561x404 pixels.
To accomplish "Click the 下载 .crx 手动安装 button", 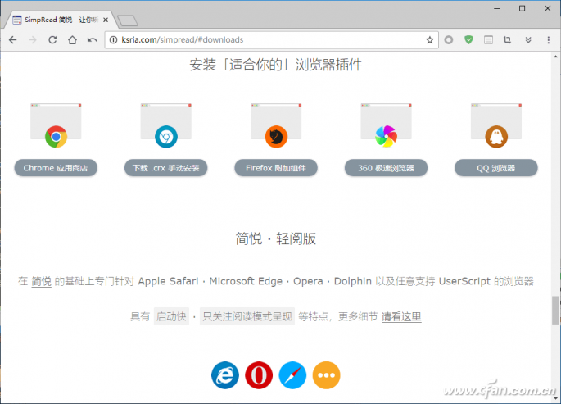I will (x=166, y=168).
